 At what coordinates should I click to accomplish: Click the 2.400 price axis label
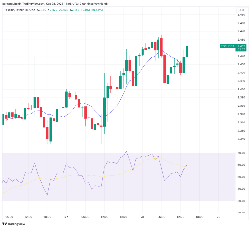click(241, 89)
